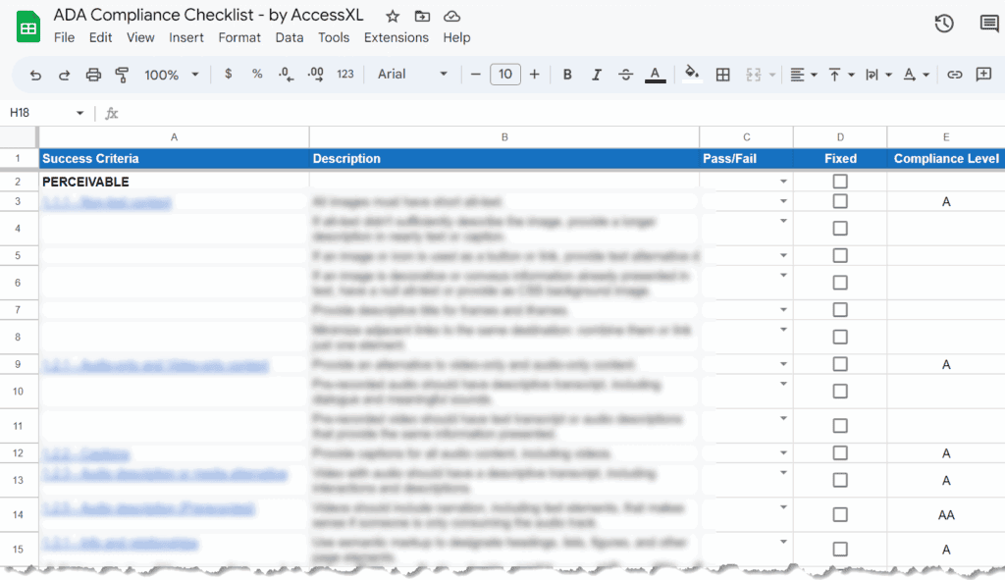
Task: Open the Borders icon in the toolbar
Action: click(723, 74)
